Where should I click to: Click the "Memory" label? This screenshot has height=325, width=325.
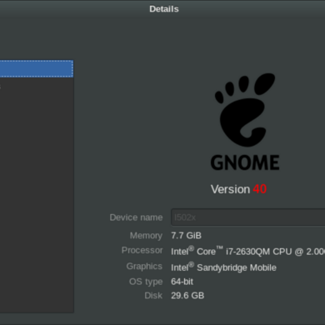pyautogui.click(x=146, y=236)
